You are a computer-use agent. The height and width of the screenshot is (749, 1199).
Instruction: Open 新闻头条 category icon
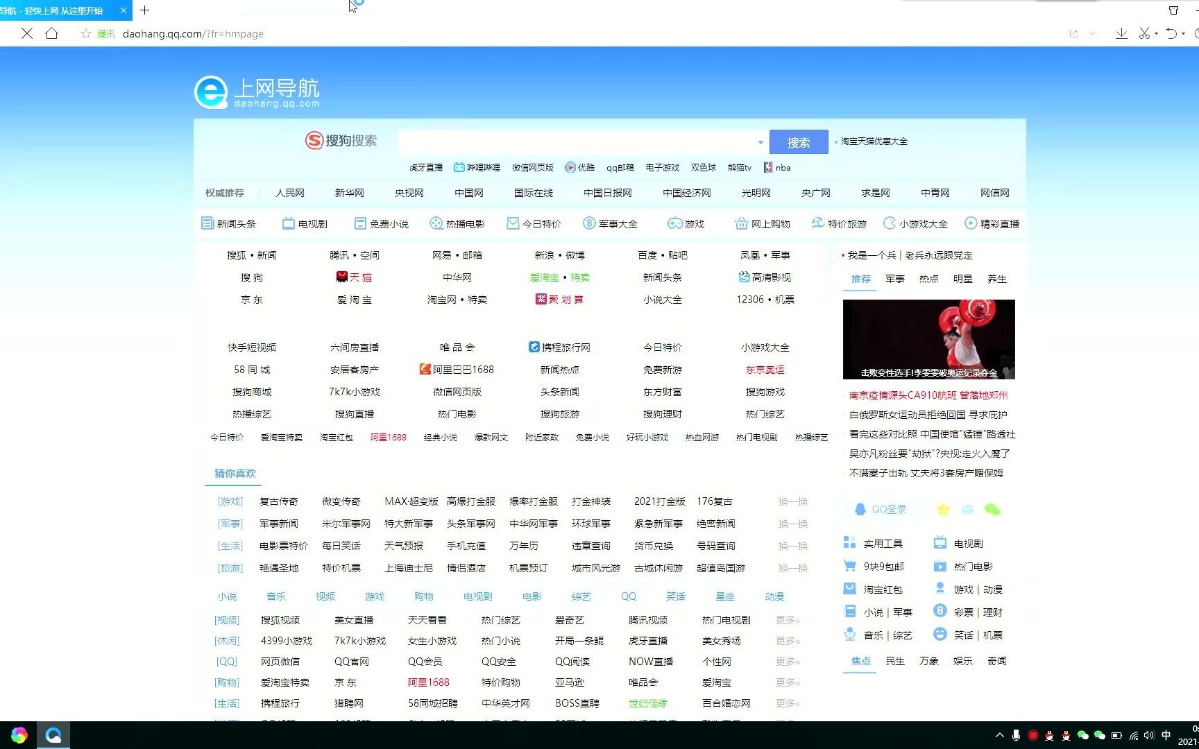click(x=207, y=223)
